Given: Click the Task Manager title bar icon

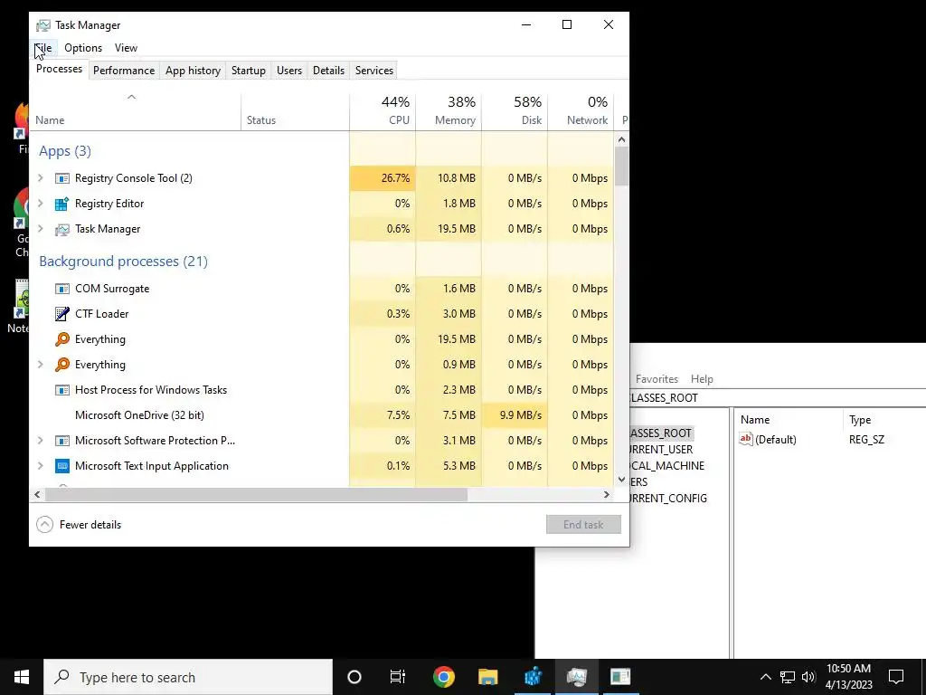Looking at the screenshot, I should (x=43, y=25).
